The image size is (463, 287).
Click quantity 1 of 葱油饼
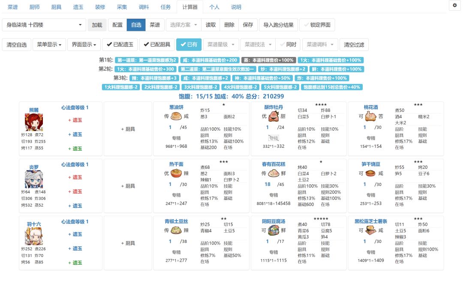170,127
